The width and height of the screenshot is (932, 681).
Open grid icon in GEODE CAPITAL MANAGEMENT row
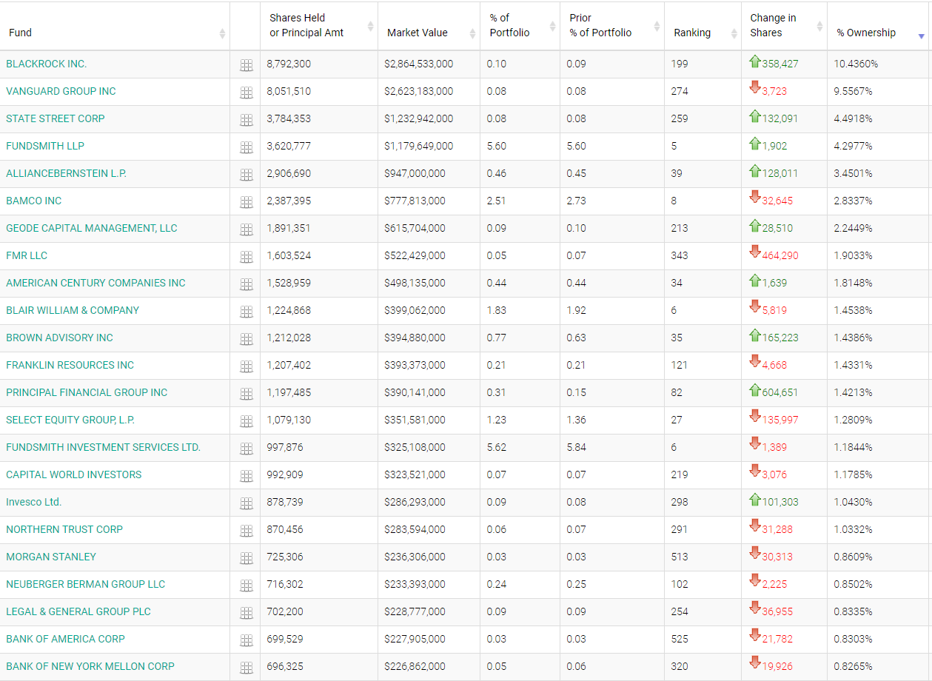point(247,229)
